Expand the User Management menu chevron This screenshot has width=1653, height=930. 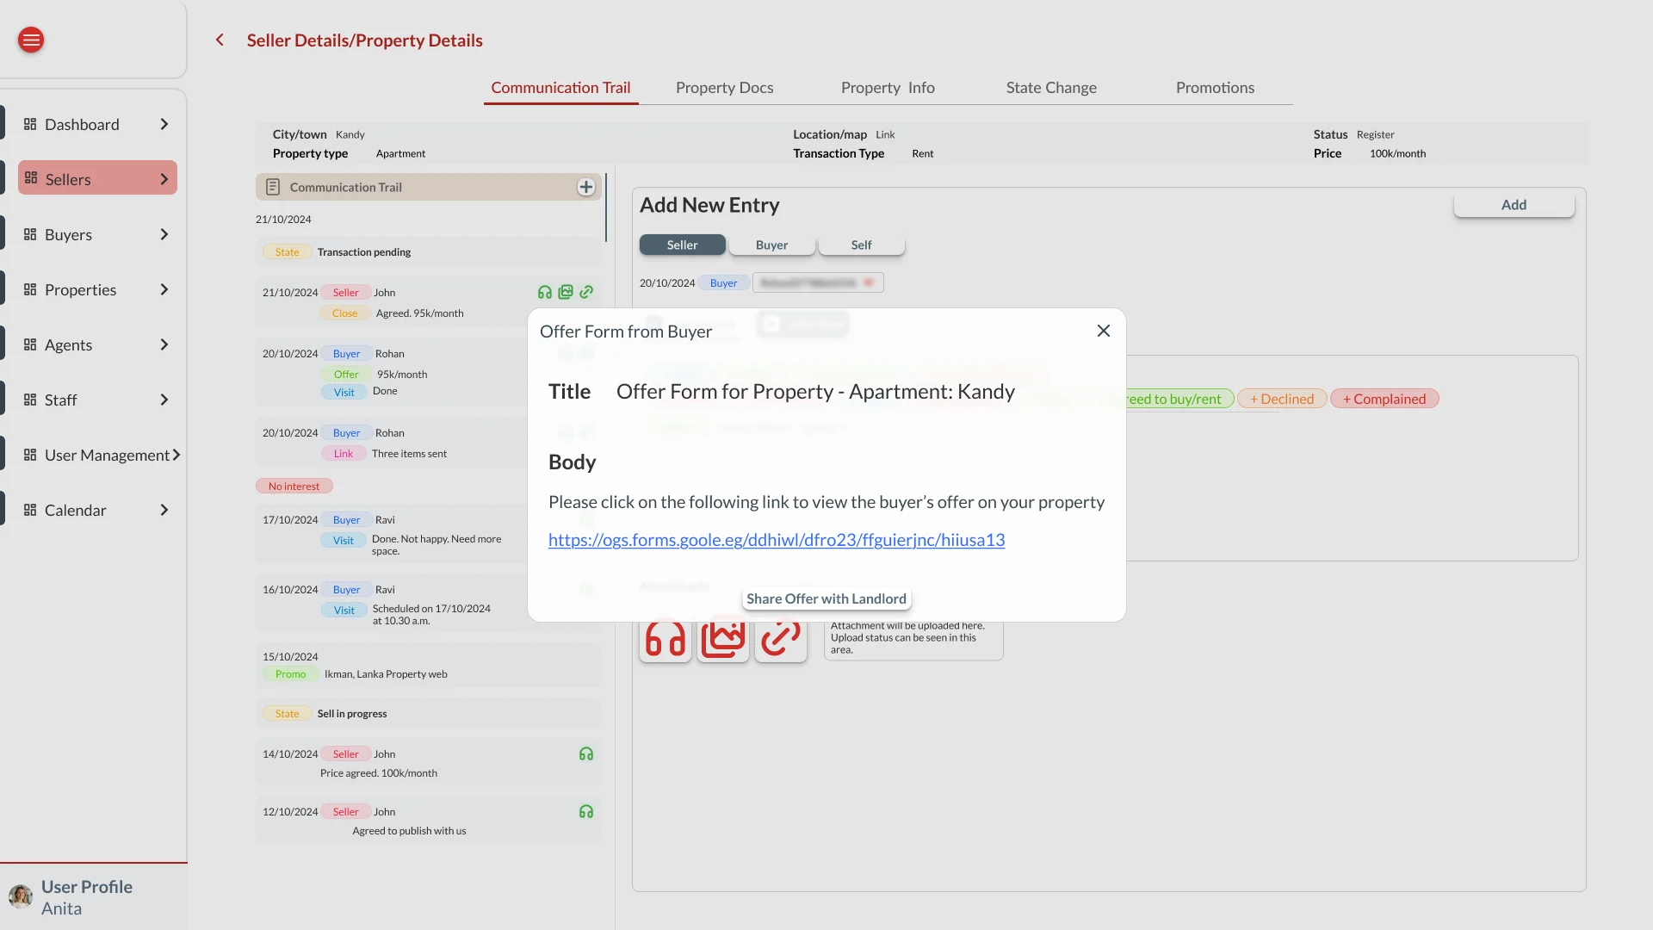click(176, 455)
